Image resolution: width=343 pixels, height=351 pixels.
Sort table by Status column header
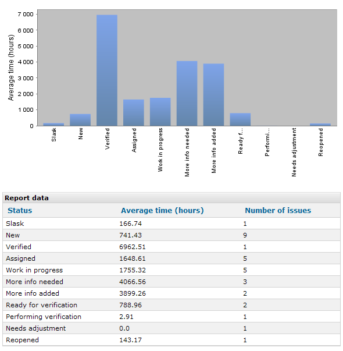click(x=20, y=210)
